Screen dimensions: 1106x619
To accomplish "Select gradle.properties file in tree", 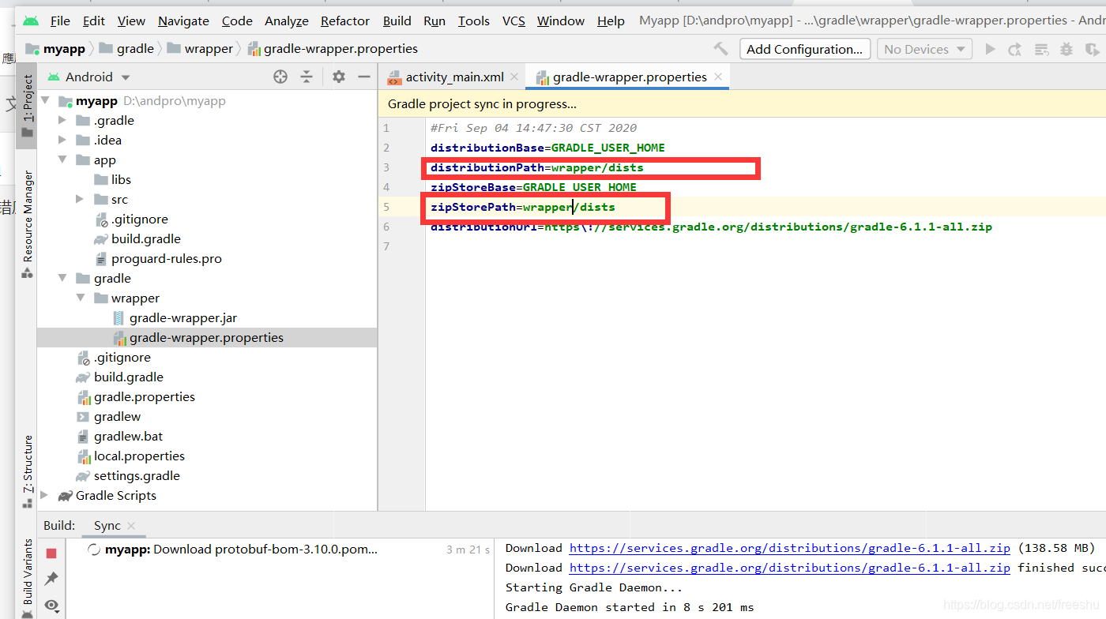I will (x=145, y=397).
